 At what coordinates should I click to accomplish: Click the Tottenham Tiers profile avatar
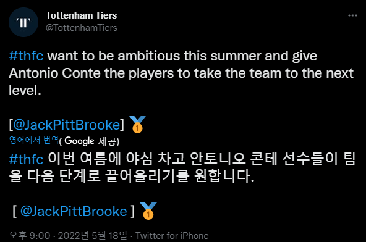(x=23, y=22)
